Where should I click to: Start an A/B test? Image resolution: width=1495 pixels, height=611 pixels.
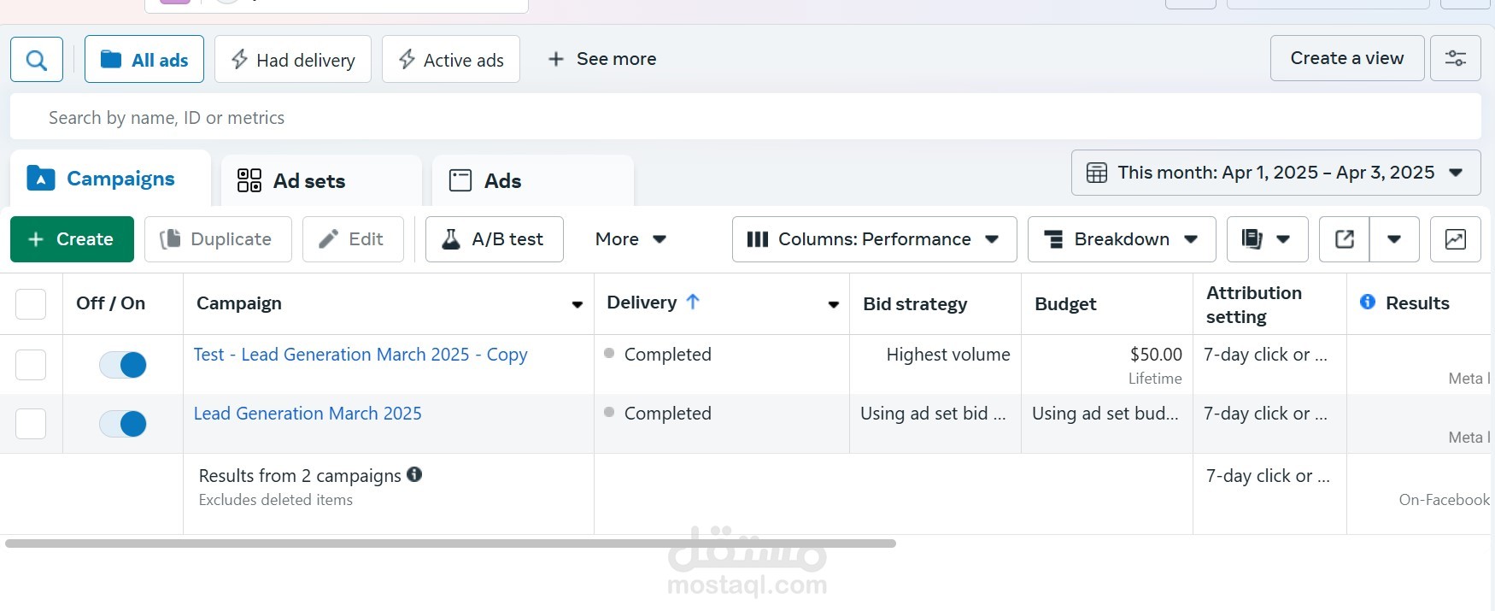click(495, 239)
